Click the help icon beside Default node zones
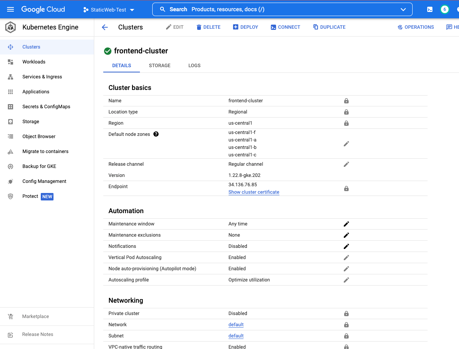459x349 pixels. coord(156,134)
